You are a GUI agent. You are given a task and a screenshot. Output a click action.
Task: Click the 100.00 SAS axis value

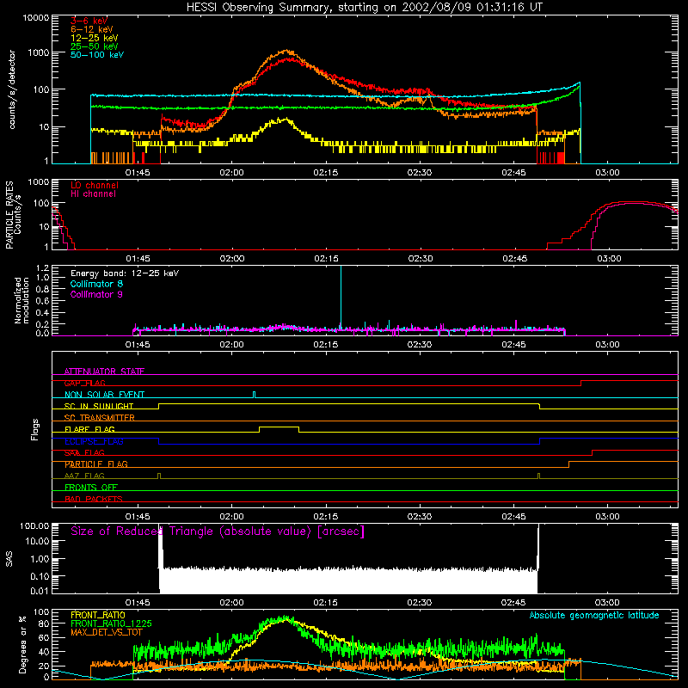pyautogui.click(x=34, y=525)
